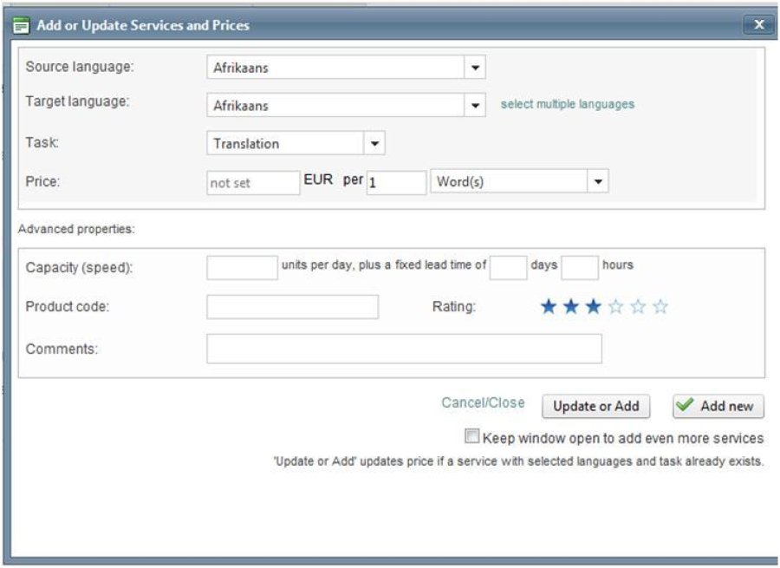Set rating to four stars
780x568 pixels.
[x=615, y=307]
